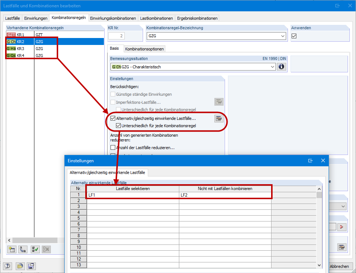This screenshot has width=356, height=273.
Task: Select all rules with green check icon
Action: (x=35, y=249)
